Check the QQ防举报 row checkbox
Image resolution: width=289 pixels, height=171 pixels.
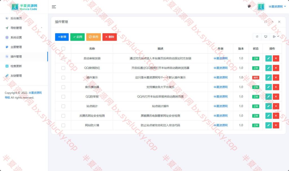pyautogui.click(x=63, y=97)
